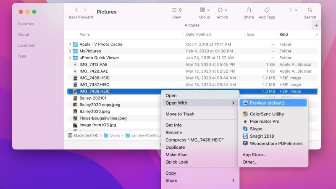Open the Help question mark icon
Viewport: 336px width, 189px height.
click(290, 10)
